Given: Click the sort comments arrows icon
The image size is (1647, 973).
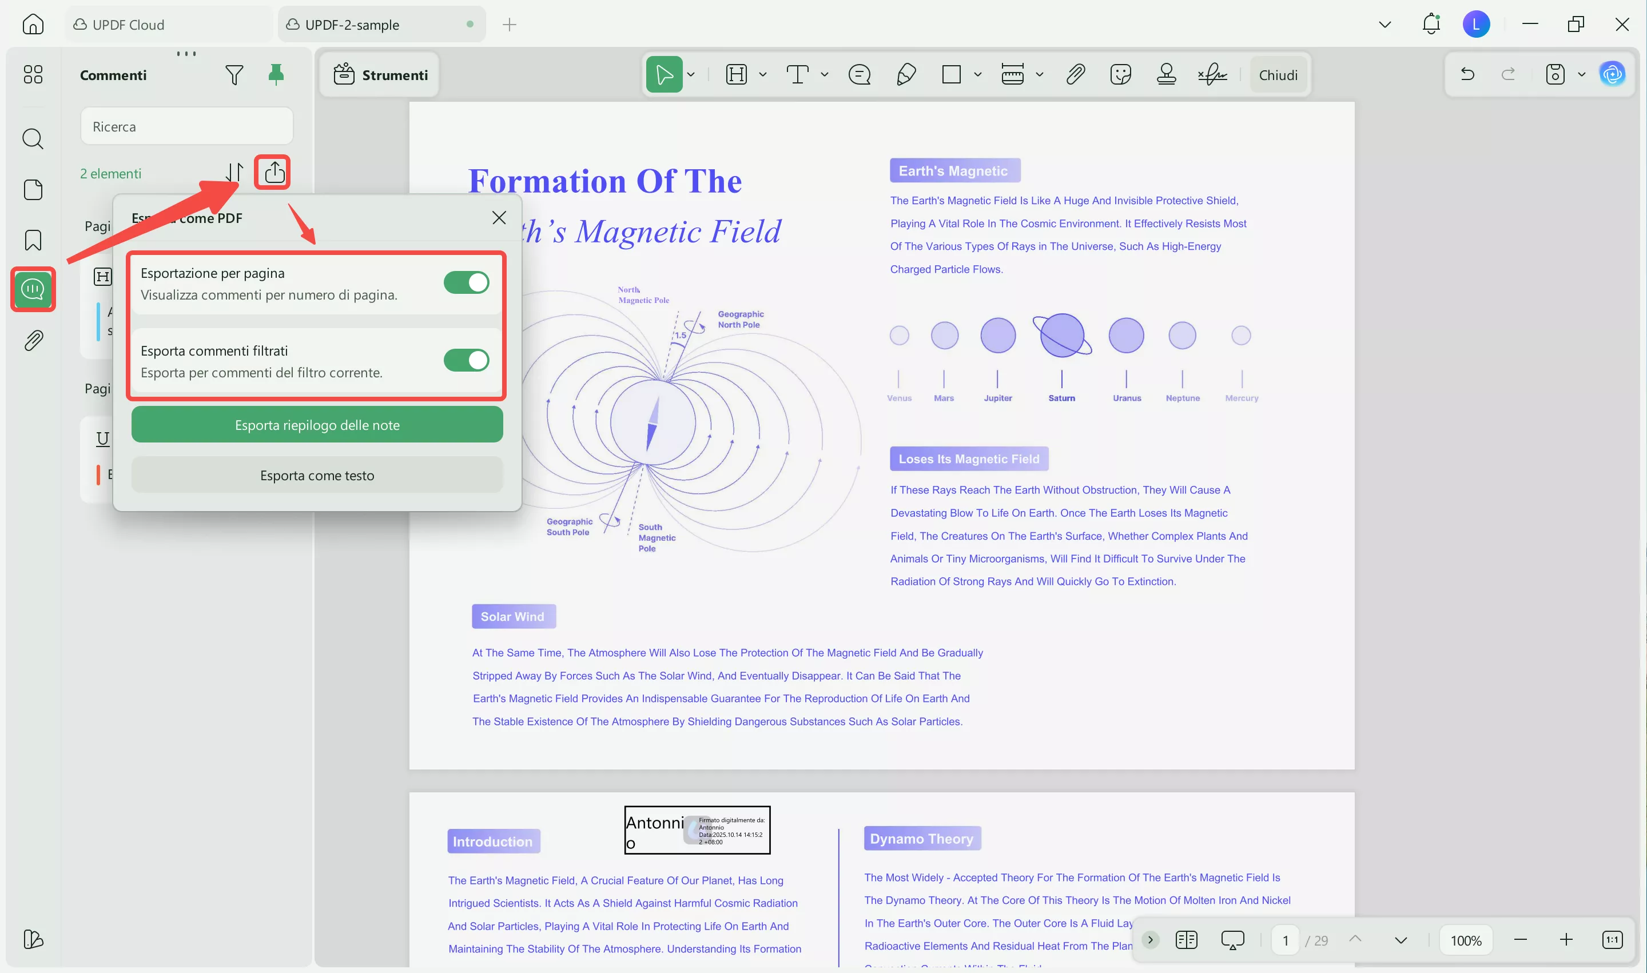Looking at the screenshot, I should tap(234, 172).
